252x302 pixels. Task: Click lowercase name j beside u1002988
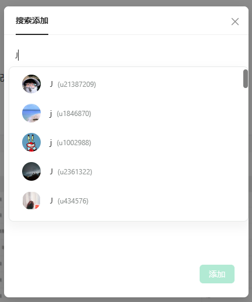pos(51,142)
